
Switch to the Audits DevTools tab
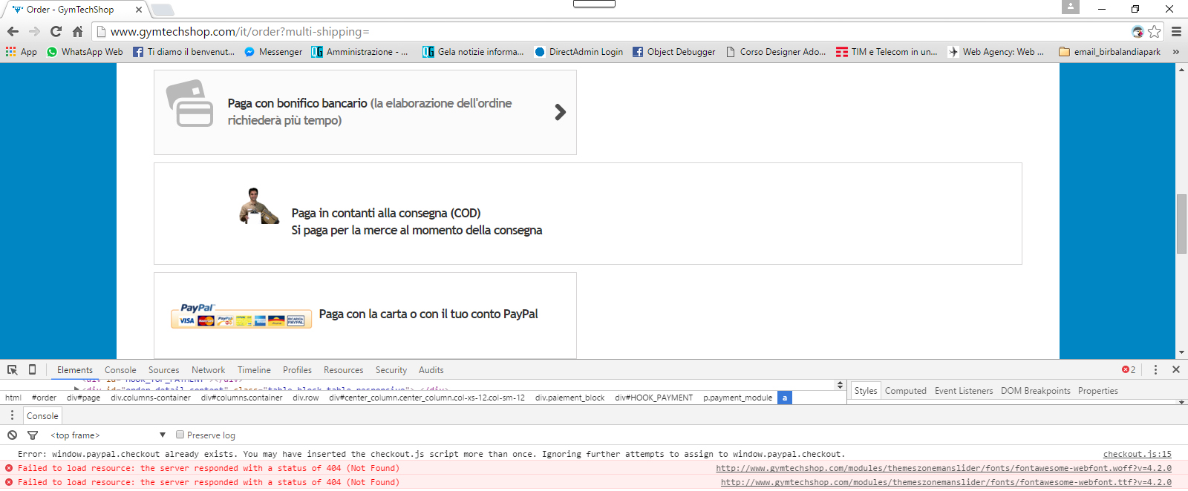[431, 370]
